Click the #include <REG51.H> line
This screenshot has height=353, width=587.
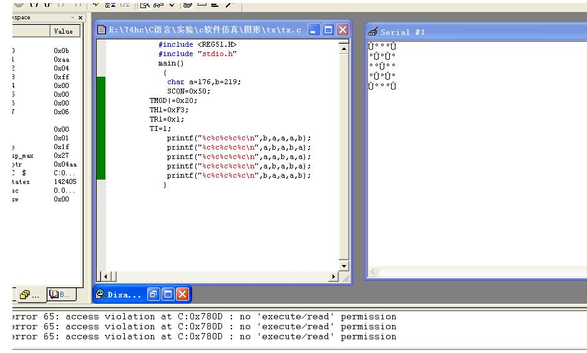pyautogui.click(x=197, y=44)
